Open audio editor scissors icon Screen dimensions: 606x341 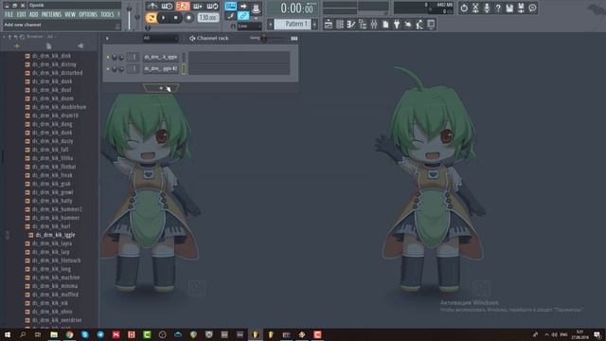click(x=475, y=8)
